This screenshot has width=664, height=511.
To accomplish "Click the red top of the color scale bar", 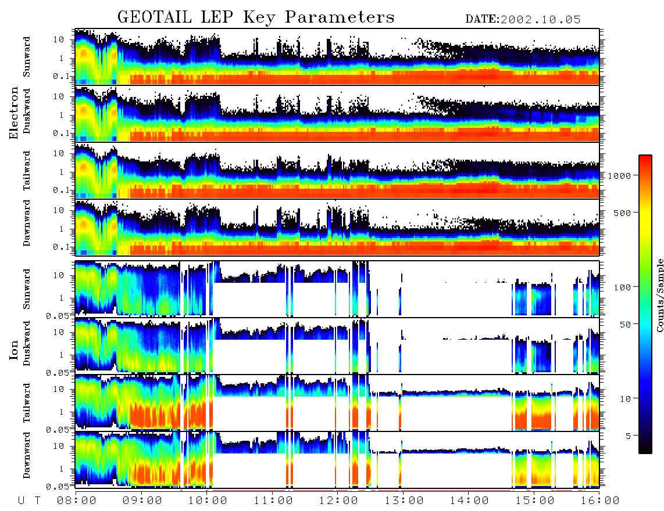I will tap(645, 161).
